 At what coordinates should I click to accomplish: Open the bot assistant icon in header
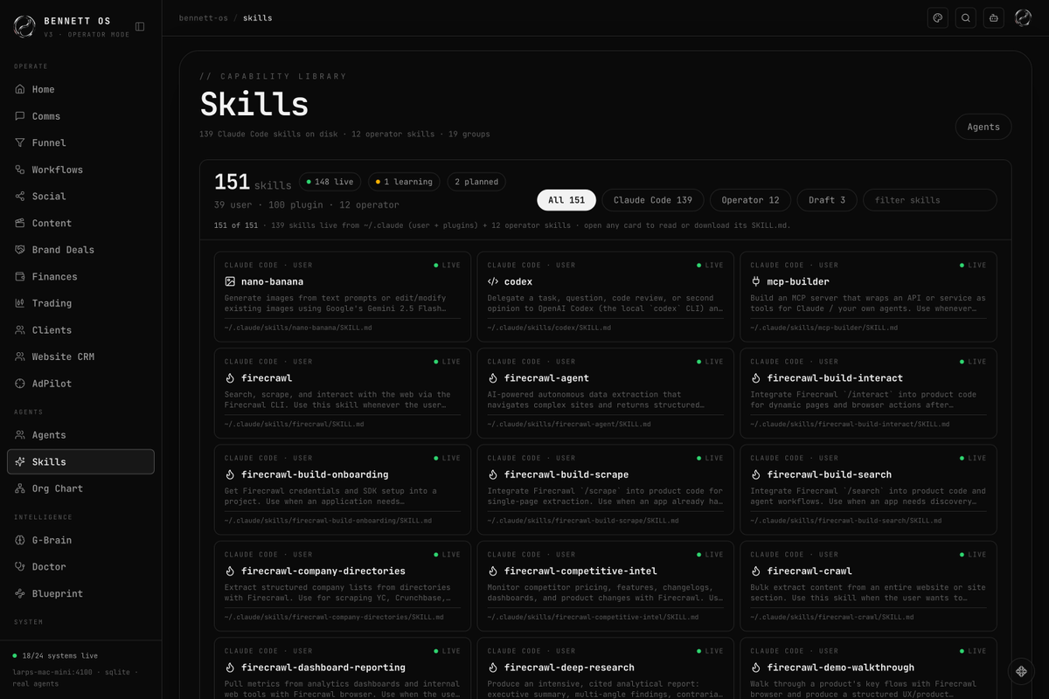point(992,17)
